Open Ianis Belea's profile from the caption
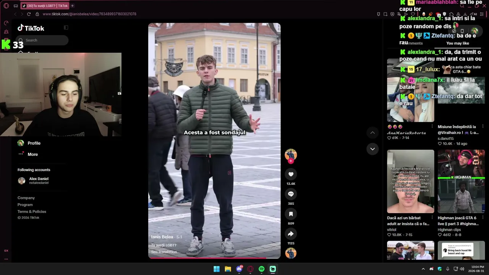Viewport: 489px width, 275px height. tap(162, 237)
